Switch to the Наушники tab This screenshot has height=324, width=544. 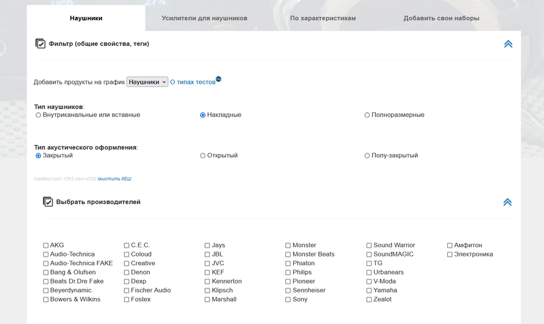click(x=86, y=18)
